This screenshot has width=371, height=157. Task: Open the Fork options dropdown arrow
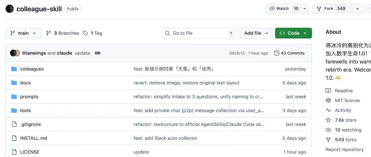click(357, 9)
